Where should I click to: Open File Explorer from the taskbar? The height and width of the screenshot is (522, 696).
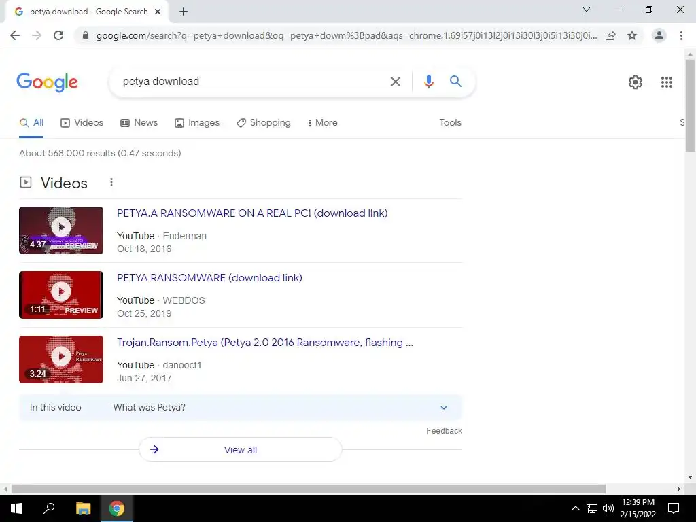pyautogui.click(x=83, y=508)
